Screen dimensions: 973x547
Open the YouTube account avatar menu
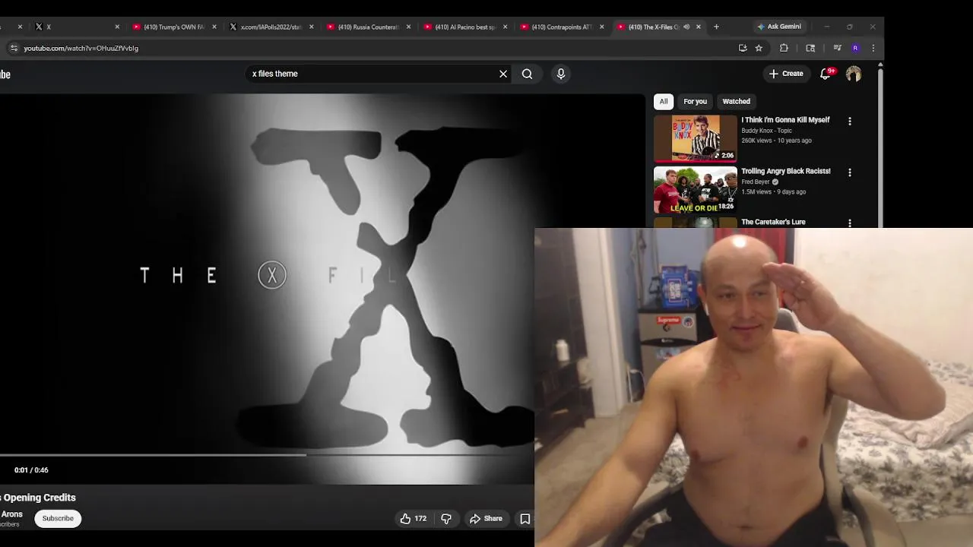tap(854, 74)
